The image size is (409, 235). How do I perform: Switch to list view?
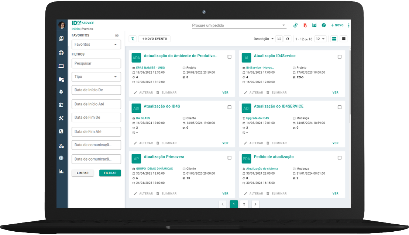point(344,39)
